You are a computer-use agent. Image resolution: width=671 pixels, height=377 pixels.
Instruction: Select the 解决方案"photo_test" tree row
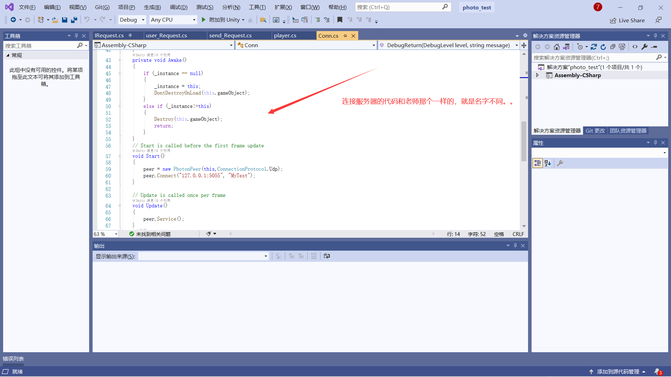point(600,67)
